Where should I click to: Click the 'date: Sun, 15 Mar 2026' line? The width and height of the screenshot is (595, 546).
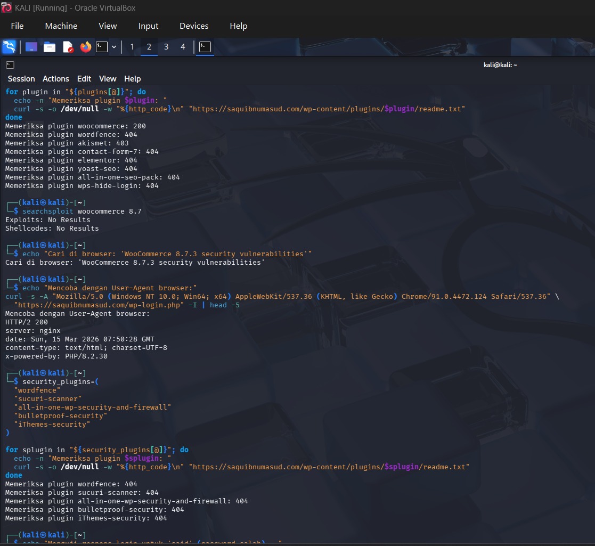pos(80,339)
